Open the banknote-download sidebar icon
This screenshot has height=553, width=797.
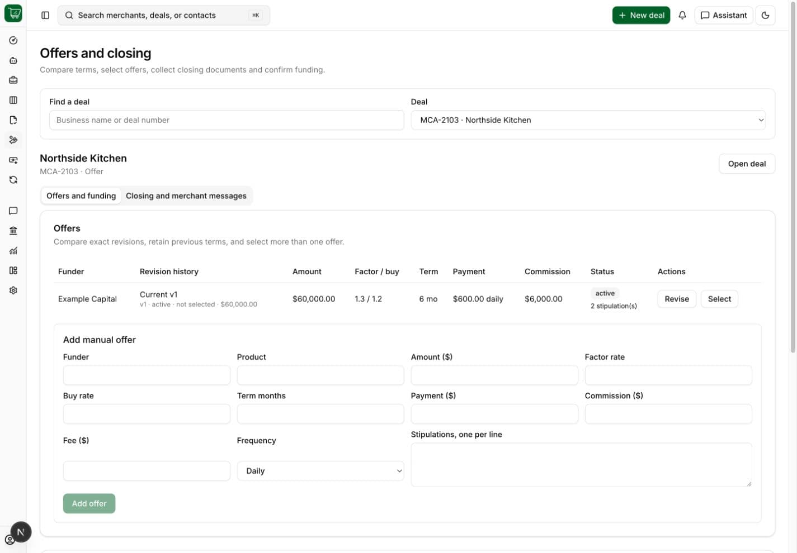click(13, 160)
